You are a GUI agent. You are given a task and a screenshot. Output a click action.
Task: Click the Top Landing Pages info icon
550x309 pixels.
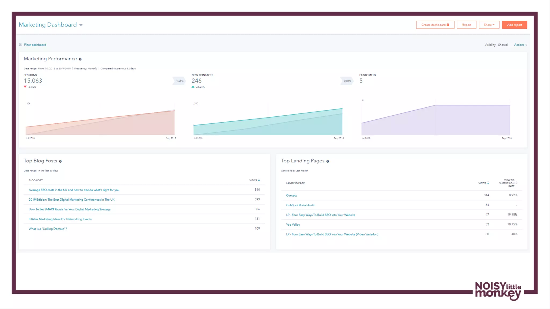click(328, 161)
